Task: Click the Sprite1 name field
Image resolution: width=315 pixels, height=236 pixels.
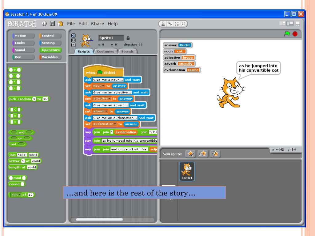Action: tap(111, 38)
